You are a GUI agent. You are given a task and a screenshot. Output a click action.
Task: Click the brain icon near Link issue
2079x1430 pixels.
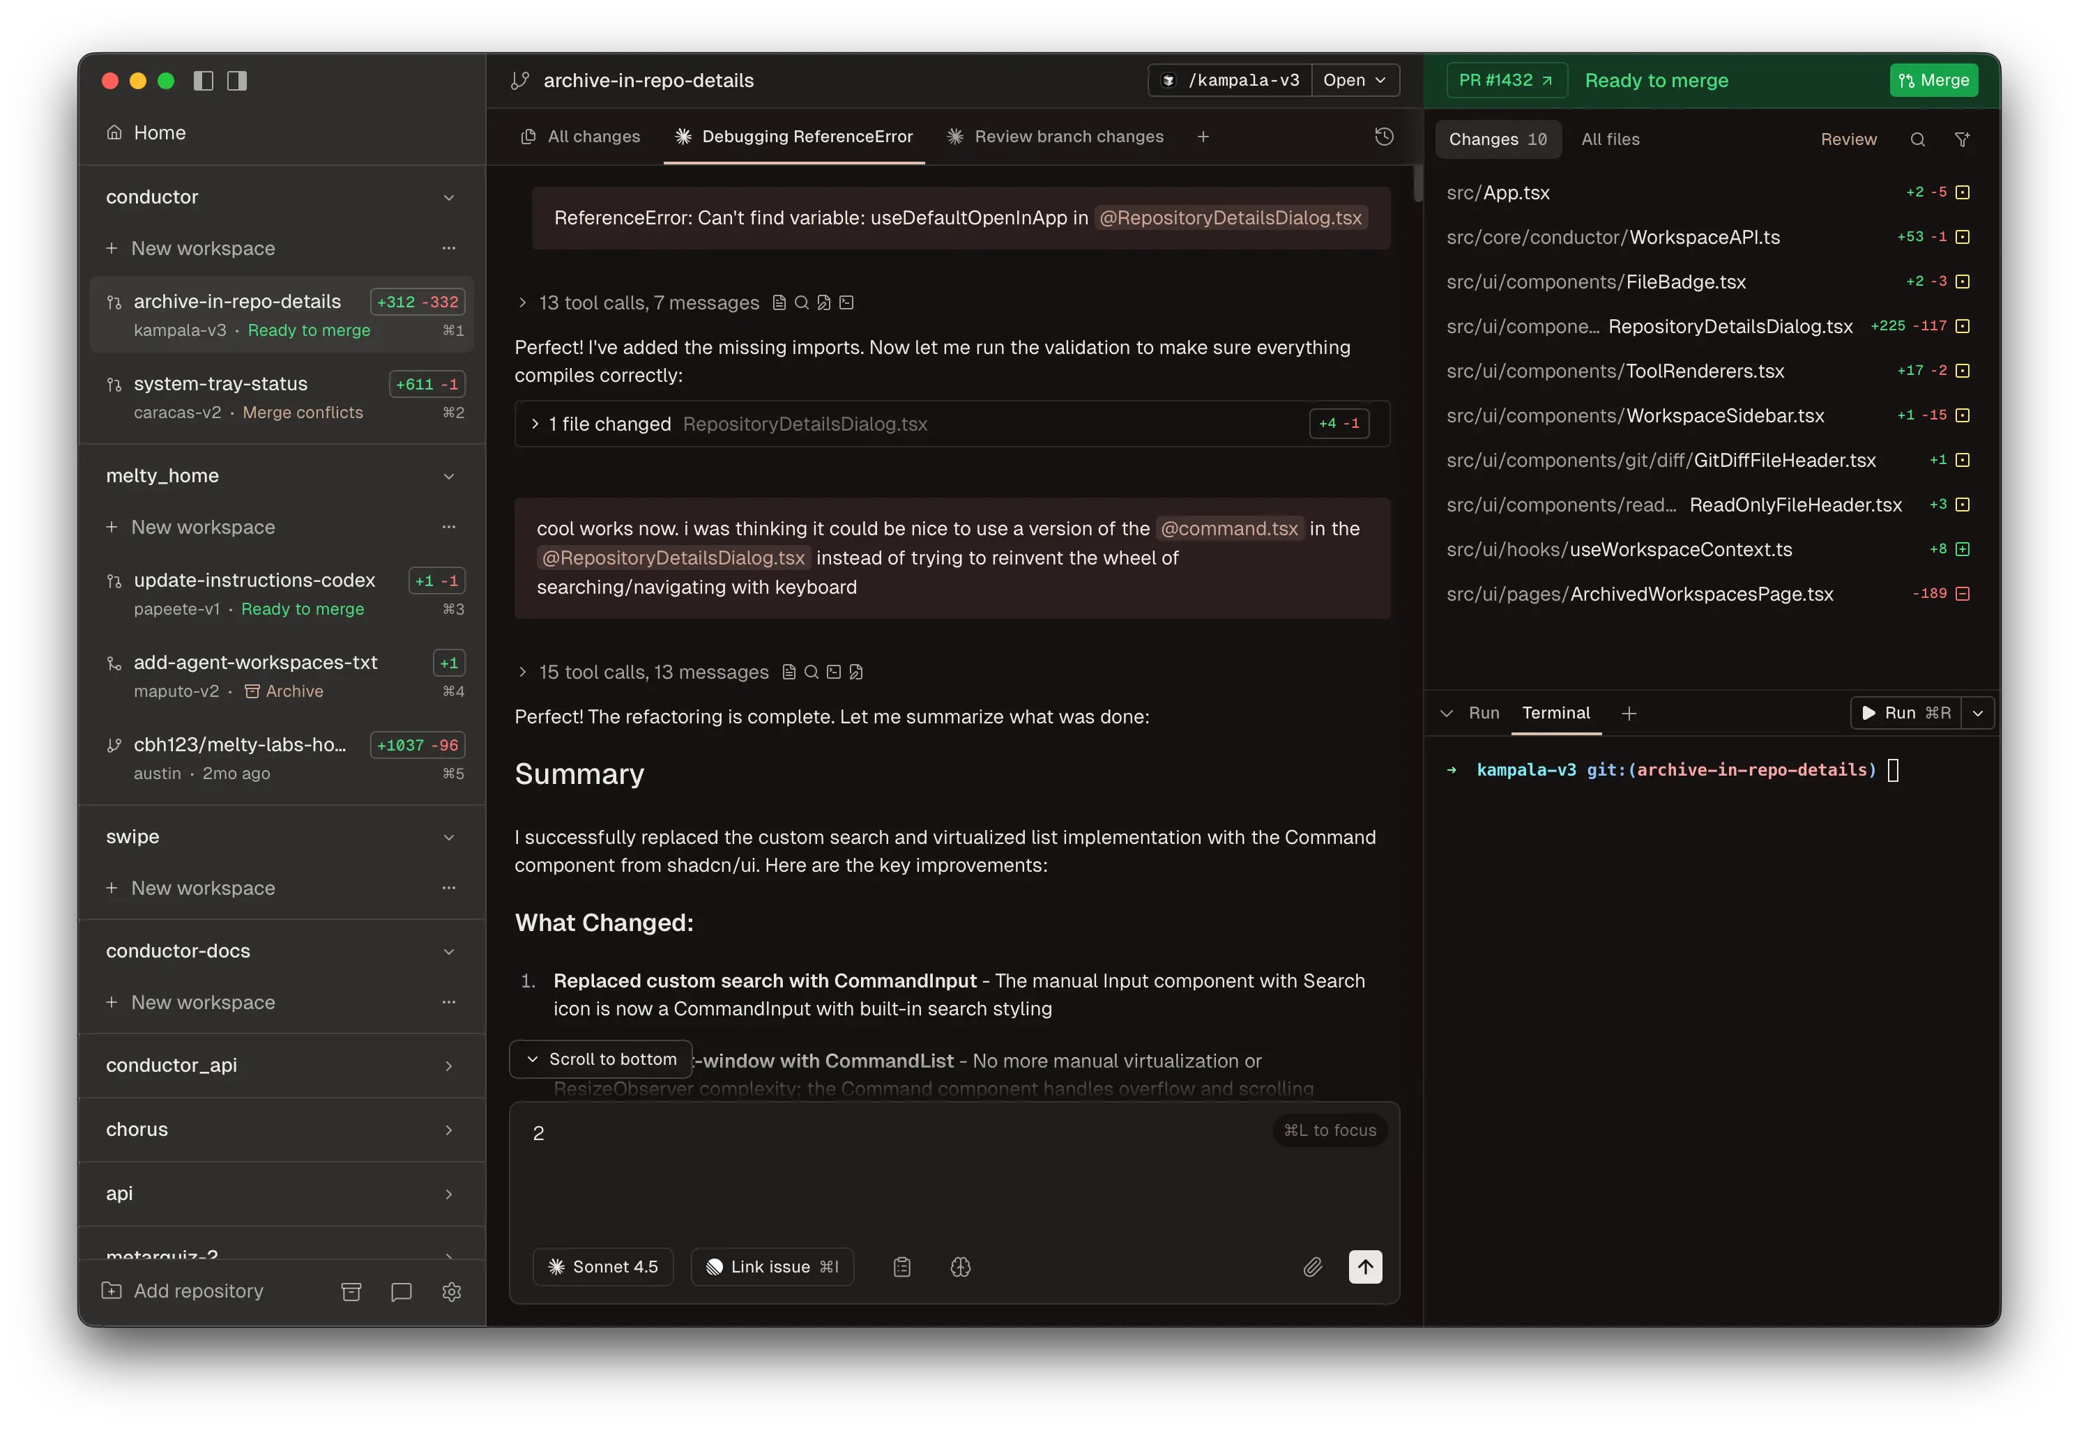pos(960,1266)
